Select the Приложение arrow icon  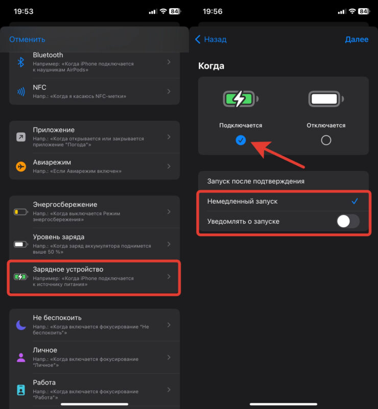tap(21, 137)
